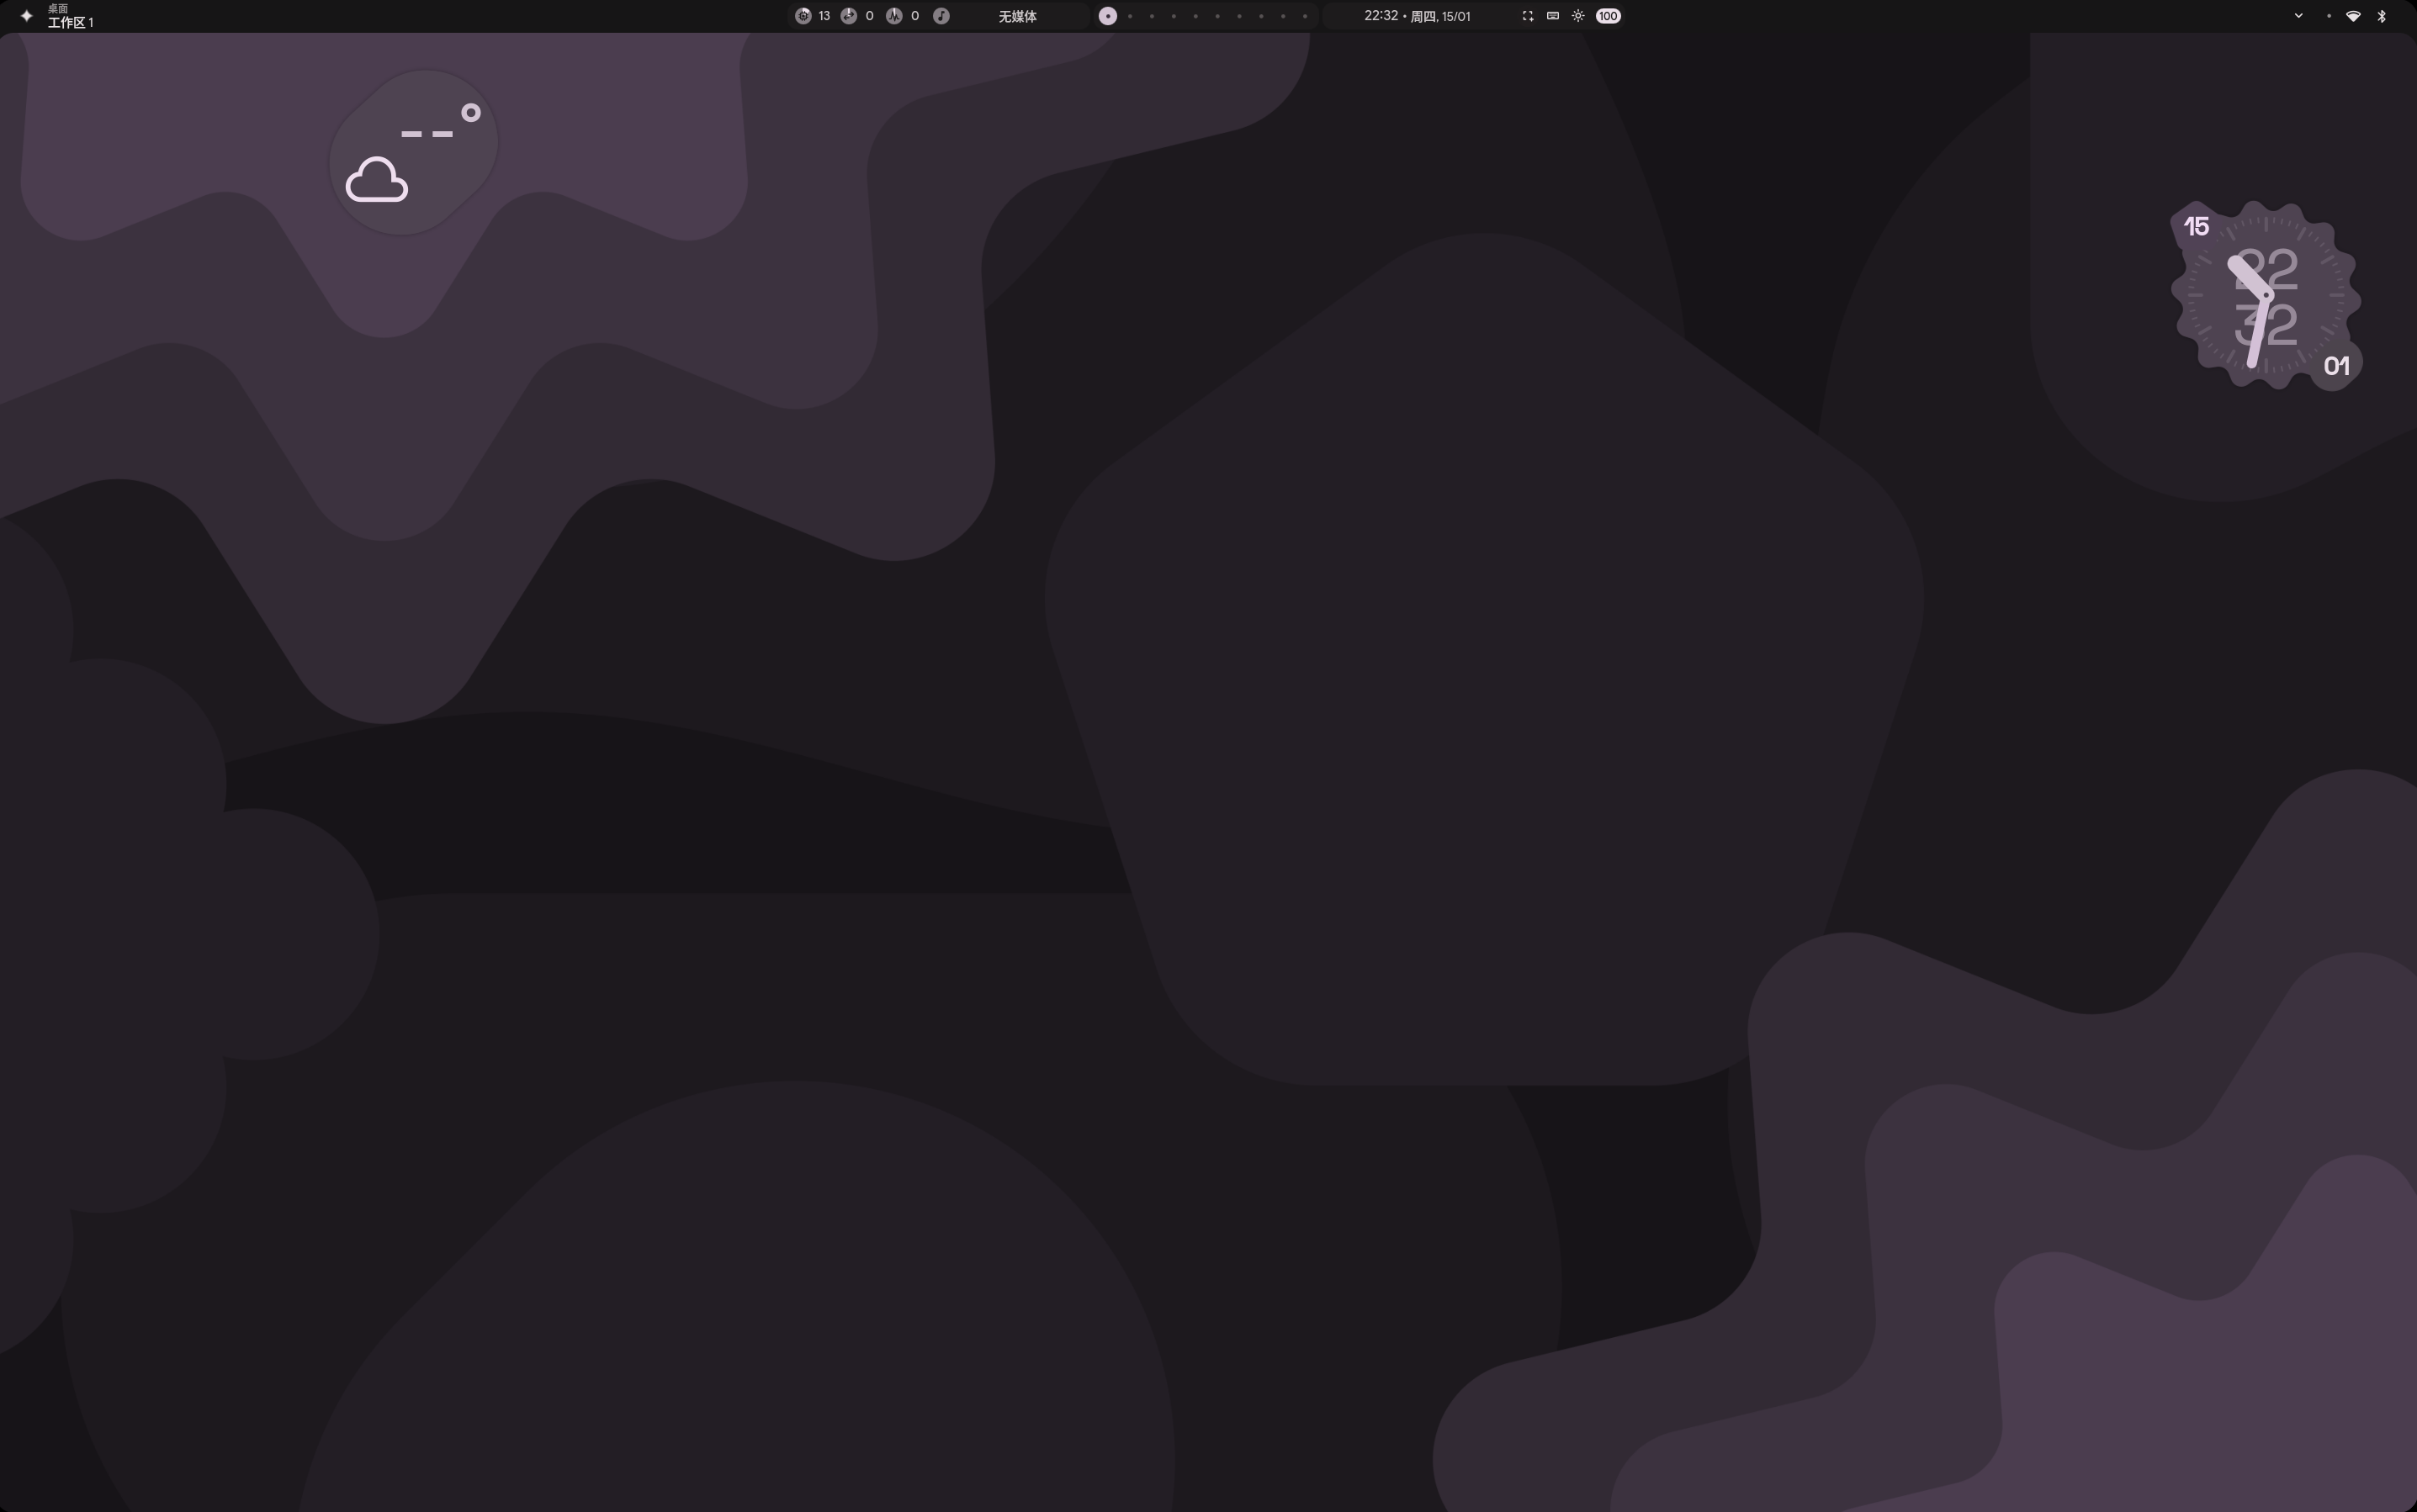Click the "桌面" window label
The width and height of the screenshot is (2417, 1512).
tap(58, 8)
